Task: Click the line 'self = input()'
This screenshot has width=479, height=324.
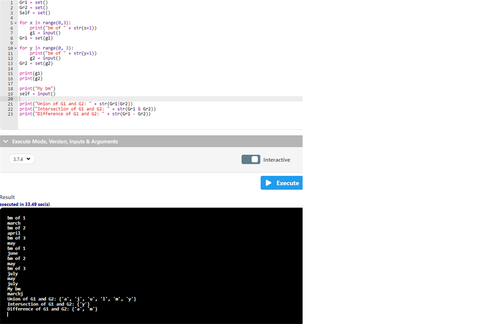Action: 37,94
